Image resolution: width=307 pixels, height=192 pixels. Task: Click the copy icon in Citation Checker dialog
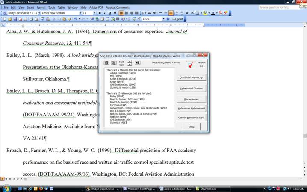[x=114, y=62]
